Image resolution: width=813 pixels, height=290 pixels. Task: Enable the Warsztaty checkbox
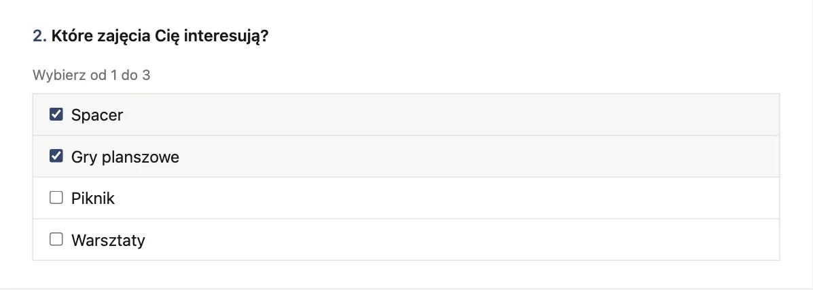[x=56, y=239]
